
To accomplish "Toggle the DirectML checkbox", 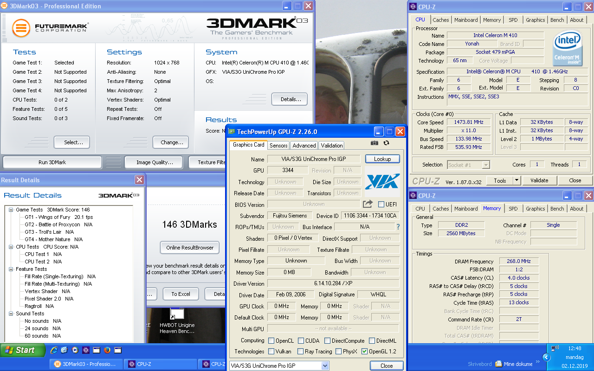I will 371,341.
